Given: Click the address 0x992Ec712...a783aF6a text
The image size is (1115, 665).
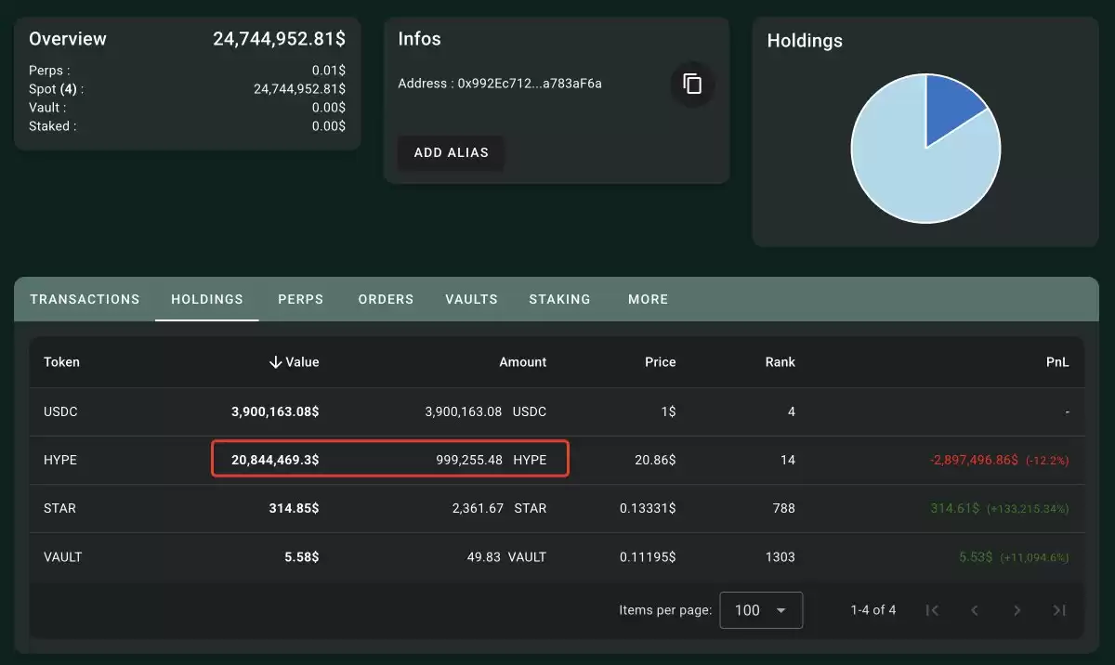Looking at the screenshot, I should point(530,84).
